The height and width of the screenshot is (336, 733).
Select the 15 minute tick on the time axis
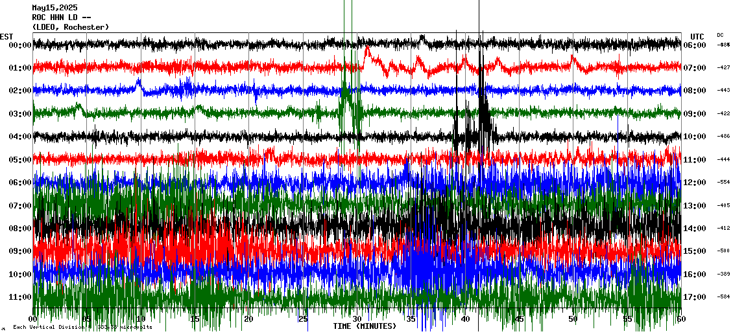point(195,319)
